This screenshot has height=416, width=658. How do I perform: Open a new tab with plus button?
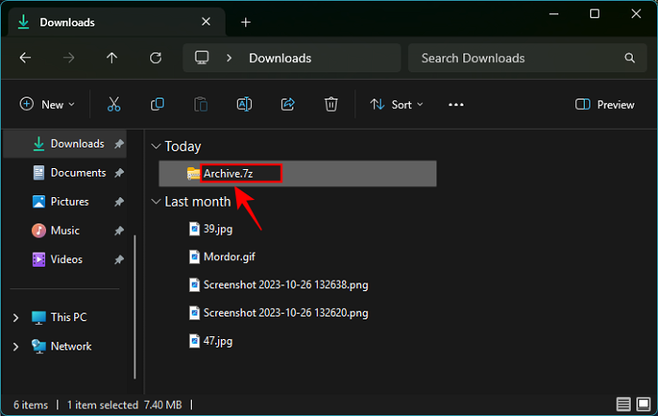[x=245, y=22]
